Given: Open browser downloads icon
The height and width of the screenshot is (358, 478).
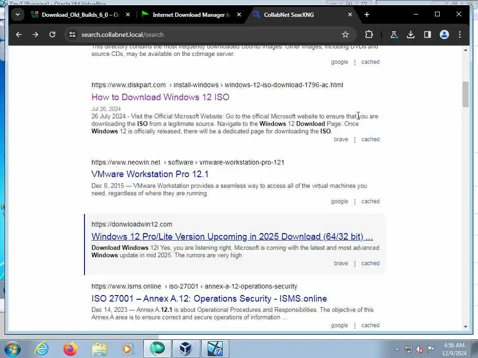Looking at the screenshot, I should (411, 34).
